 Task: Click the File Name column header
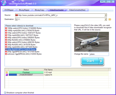pos(76,70)
